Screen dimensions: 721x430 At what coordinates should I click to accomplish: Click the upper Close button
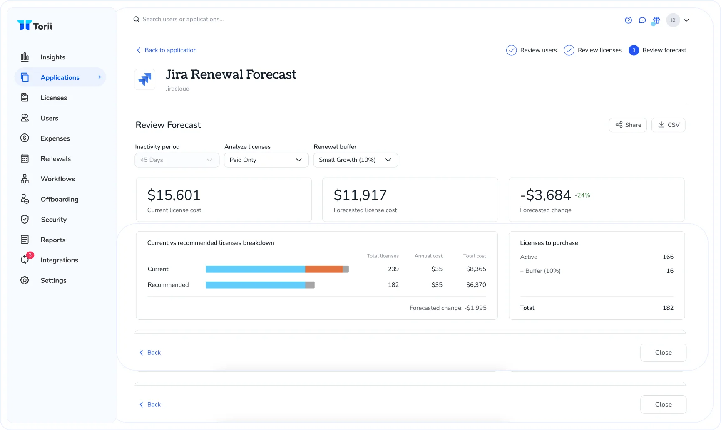663,353
